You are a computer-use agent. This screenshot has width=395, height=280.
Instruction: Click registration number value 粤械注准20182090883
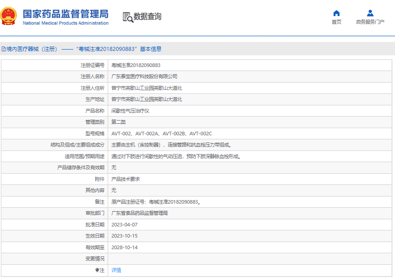136,65
